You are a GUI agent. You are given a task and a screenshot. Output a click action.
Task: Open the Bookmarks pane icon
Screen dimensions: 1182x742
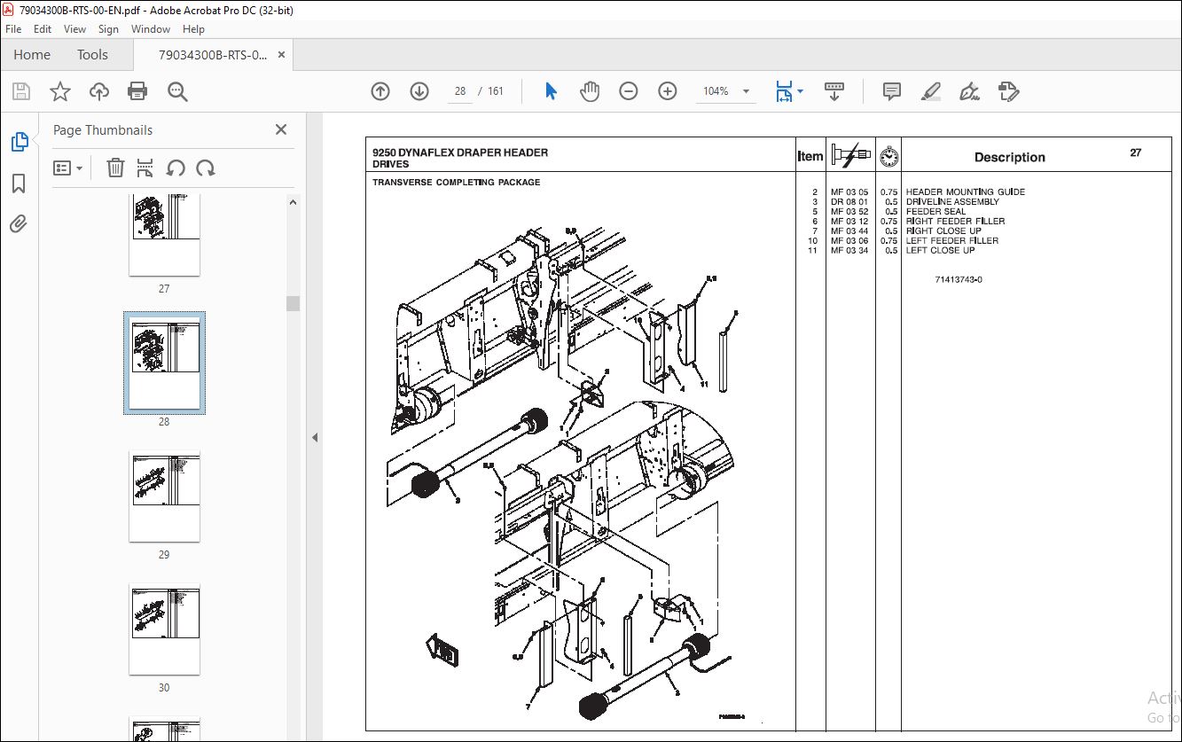pos(19,184)
